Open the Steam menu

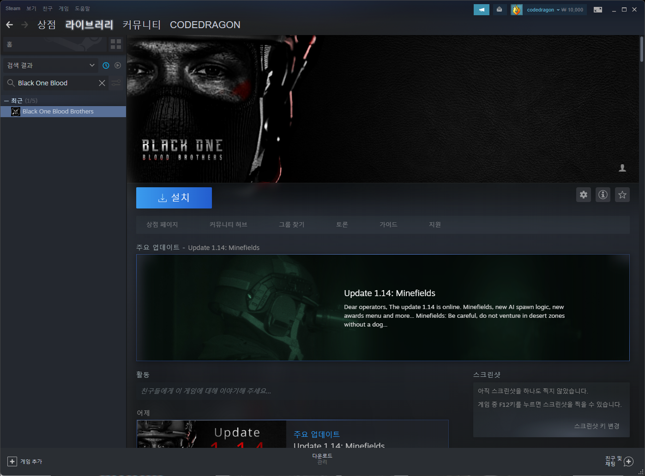(x=13, y=8)
